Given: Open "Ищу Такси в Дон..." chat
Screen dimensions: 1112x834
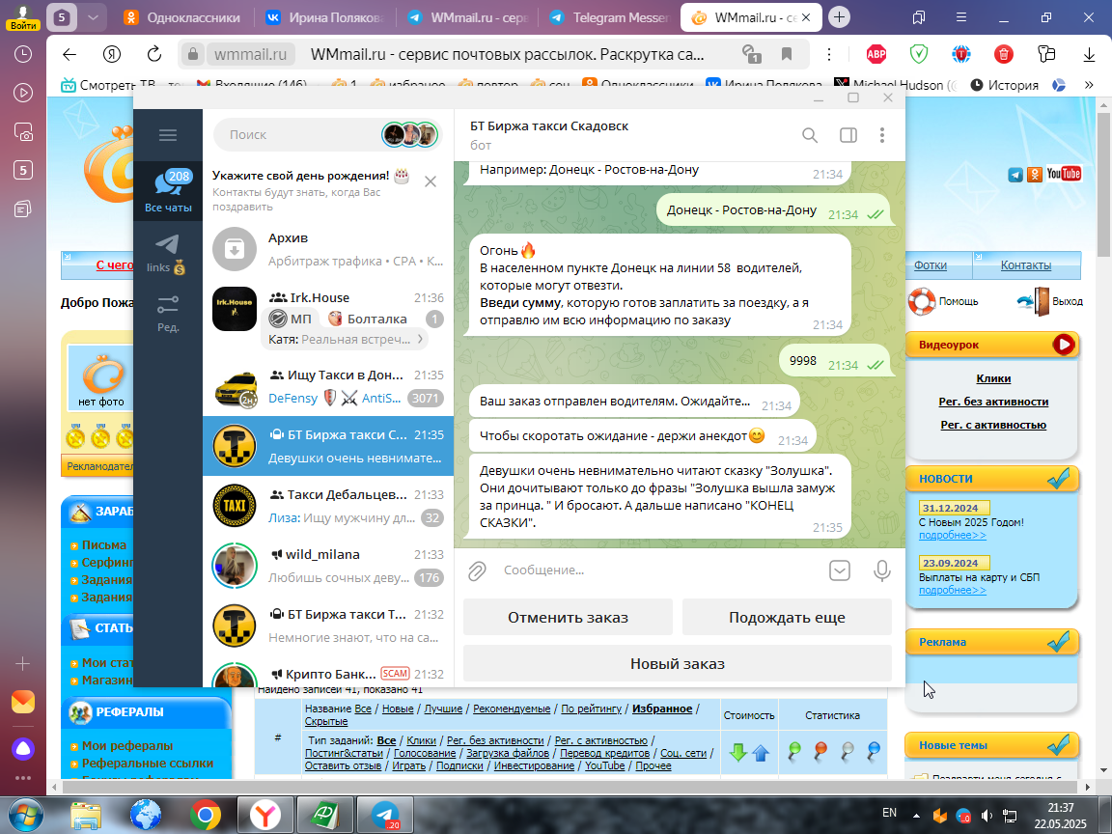Looking at the screenshot, I should [327, 386].
